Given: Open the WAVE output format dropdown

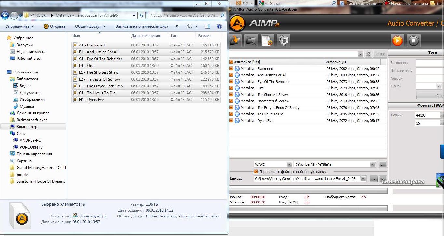Looking at the screenshot, I should pyautogui.click(x=289, y=164).
